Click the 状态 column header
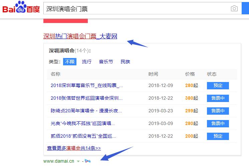Viewport: 249px width, 167px height. pyautogui.click(x=212, y=74)
